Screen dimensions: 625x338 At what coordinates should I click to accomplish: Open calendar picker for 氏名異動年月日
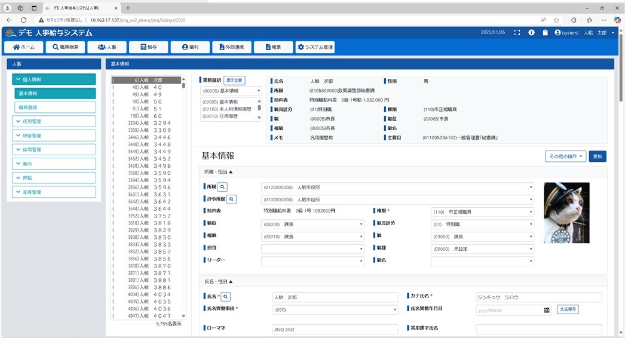pos(547,310)
